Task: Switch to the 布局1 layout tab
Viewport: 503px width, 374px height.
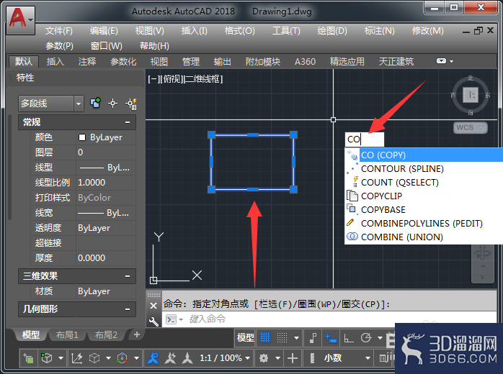Action: [x=67, y=335]
